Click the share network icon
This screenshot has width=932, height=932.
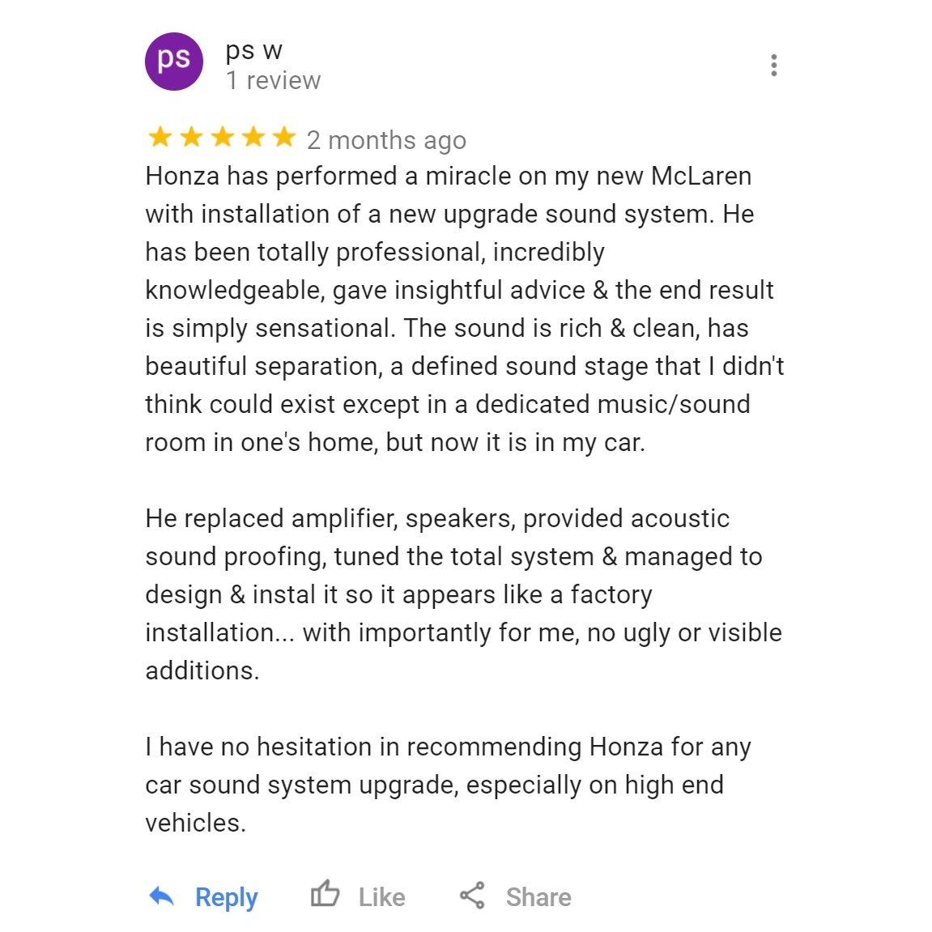pyautogui.click(x=473, y=895)
